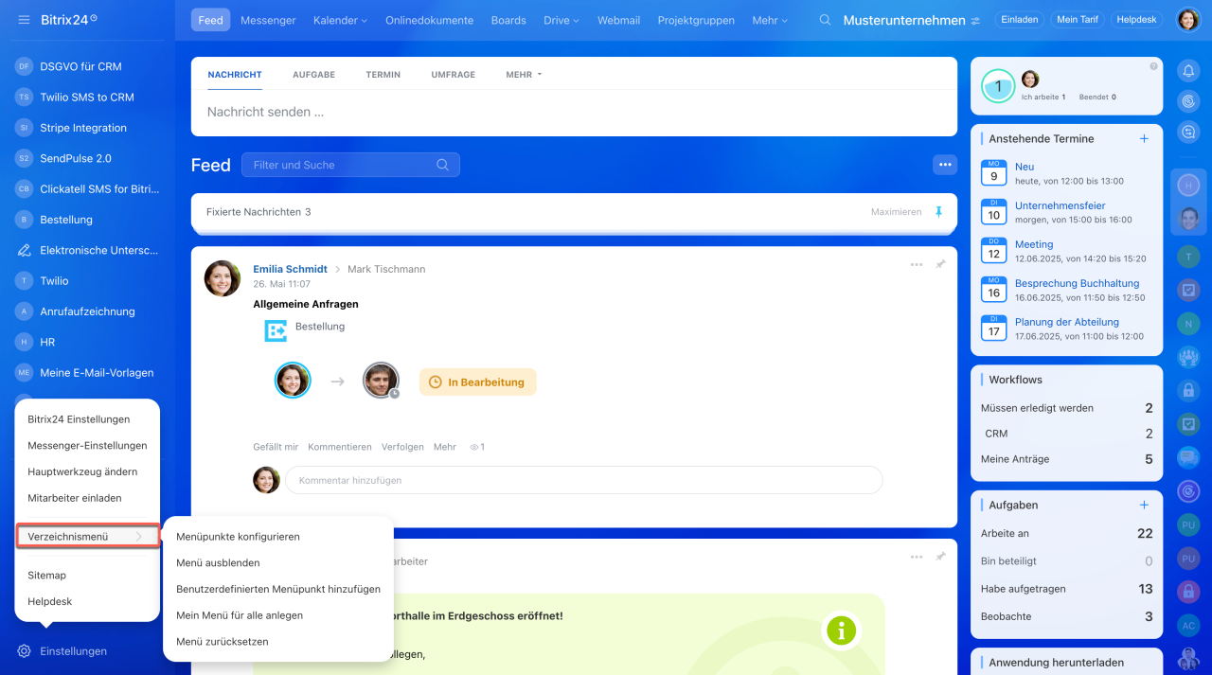Open the Mehr dropdown in top navigation
Screen dimensions: 1212x675
click(769, 20)
